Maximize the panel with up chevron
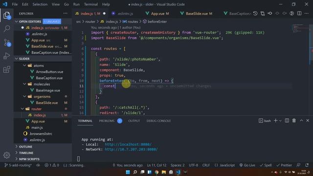 point(301,121)
